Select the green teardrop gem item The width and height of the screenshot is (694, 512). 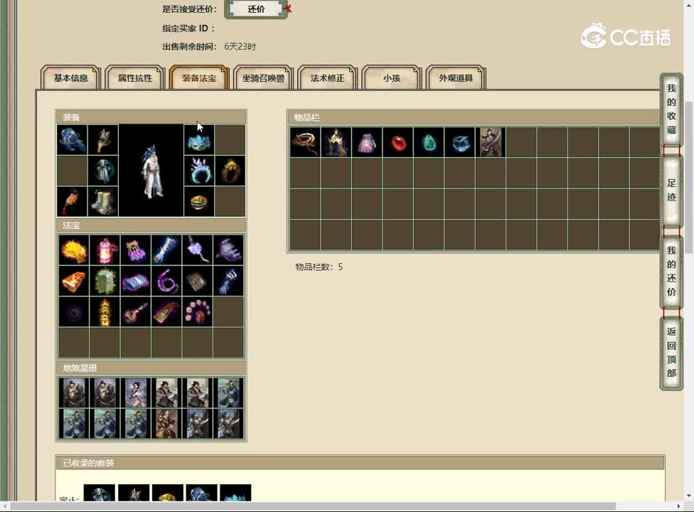429,142
